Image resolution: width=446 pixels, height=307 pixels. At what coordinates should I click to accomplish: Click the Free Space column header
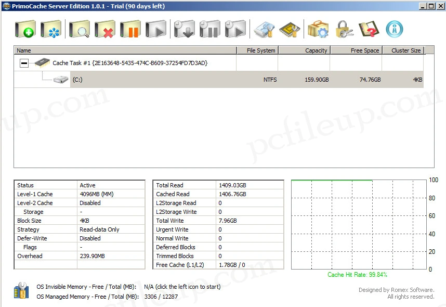point(356,50)
